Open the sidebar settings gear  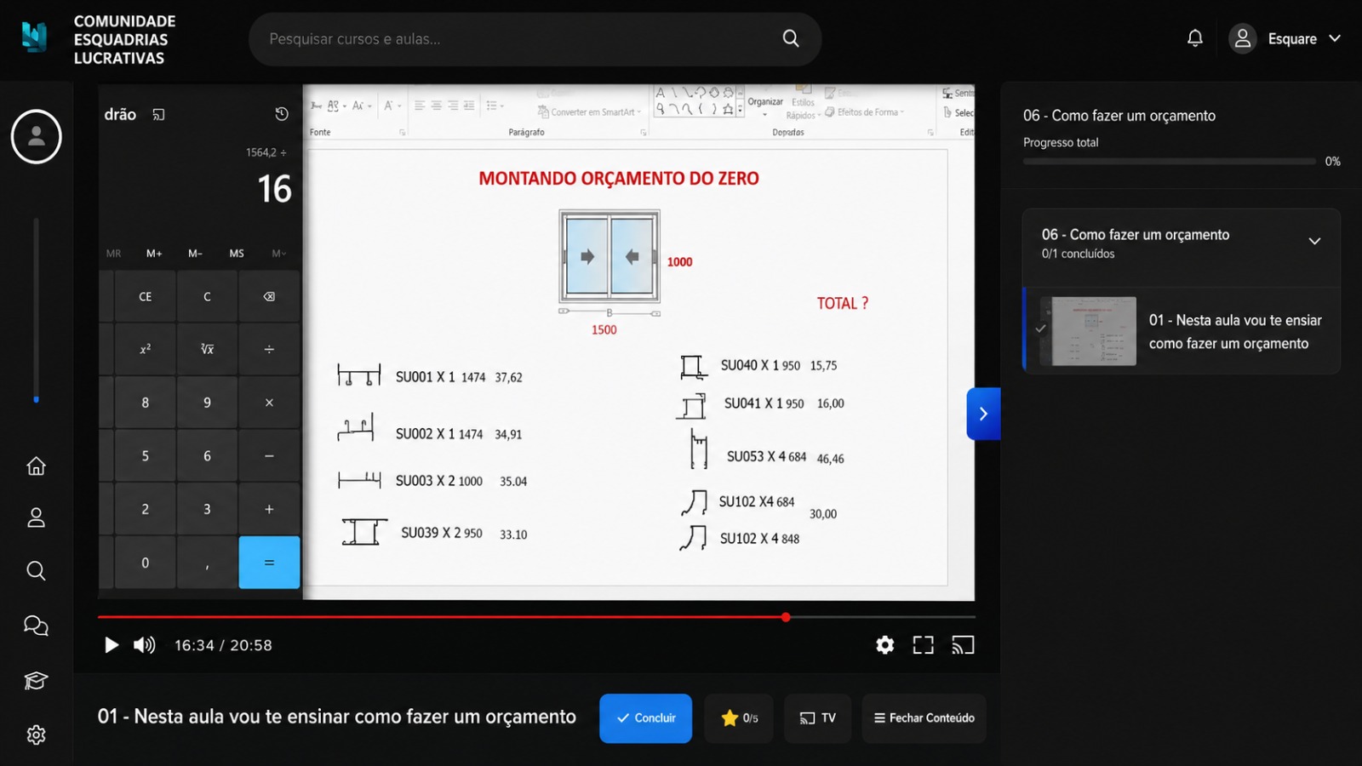point(36,735)
